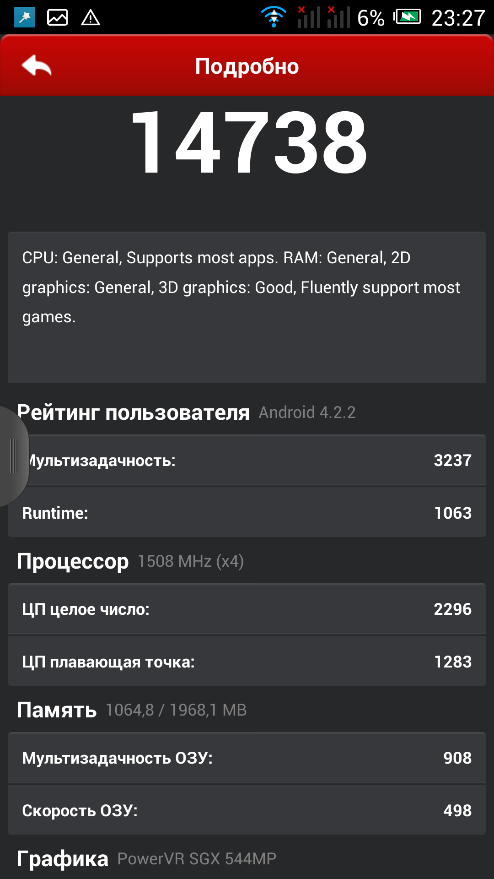Tap the total score 14738

(x=248, y=143)
